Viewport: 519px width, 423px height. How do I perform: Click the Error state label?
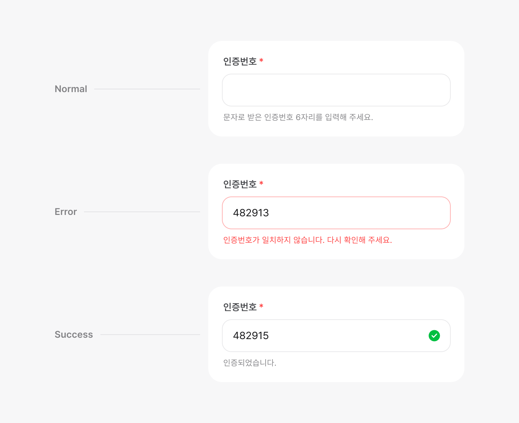tap(66, 212)
